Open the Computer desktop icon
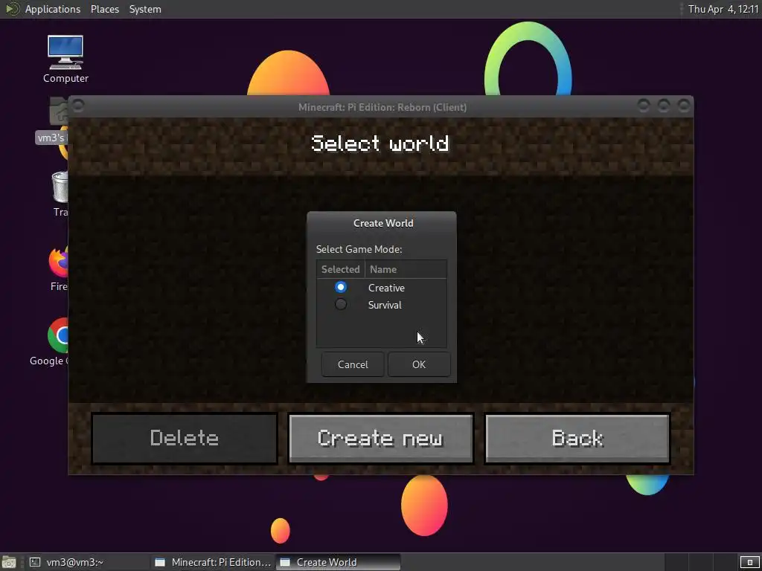762x571 pixels. 65,59
